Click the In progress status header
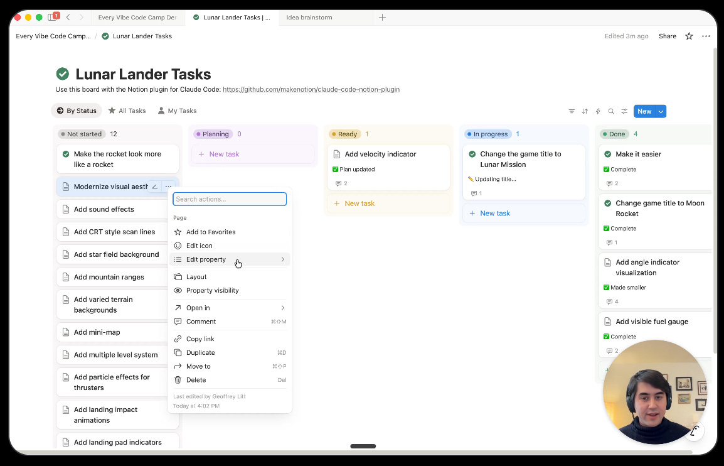 (x=487, y=134)
